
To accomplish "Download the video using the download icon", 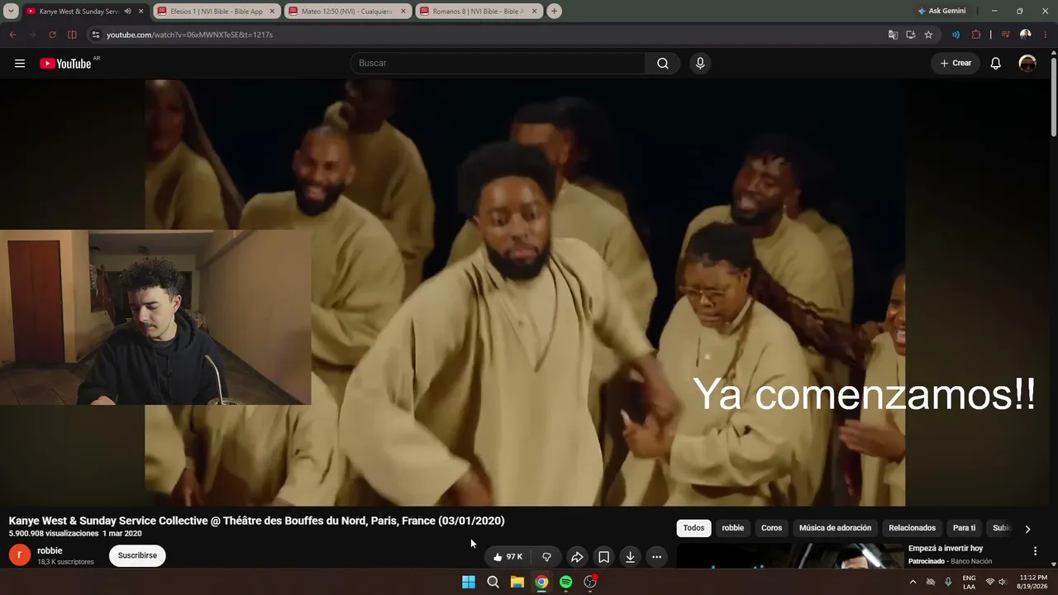I will (630, 557).
